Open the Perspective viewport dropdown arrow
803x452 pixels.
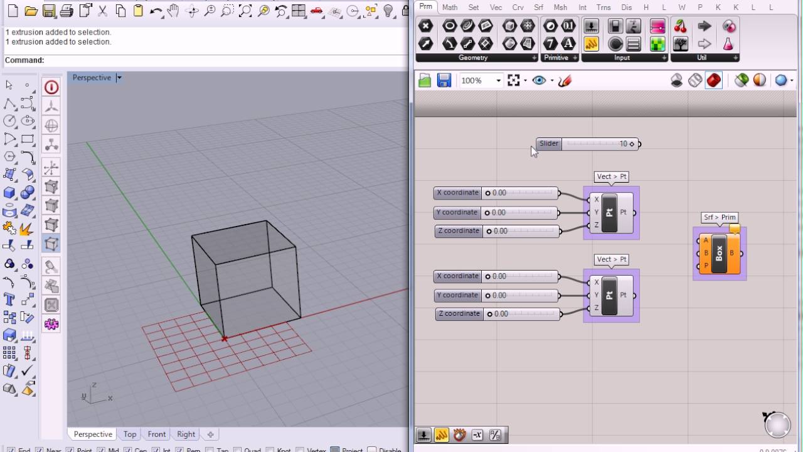[x=119, y=78]
